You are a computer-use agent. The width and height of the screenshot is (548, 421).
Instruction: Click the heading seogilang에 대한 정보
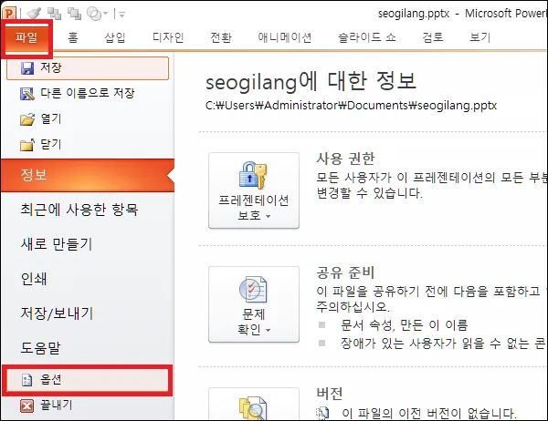click(311, 82)
